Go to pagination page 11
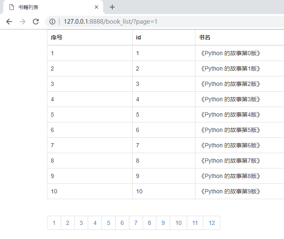 coord(195,223)
